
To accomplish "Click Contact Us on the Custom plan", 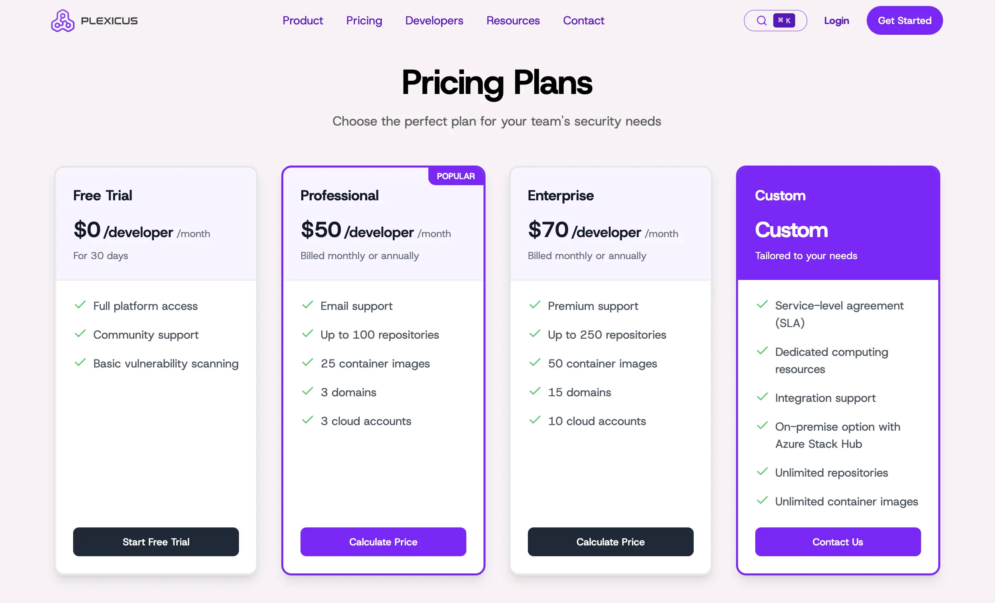I will click(x=838, y=541).
